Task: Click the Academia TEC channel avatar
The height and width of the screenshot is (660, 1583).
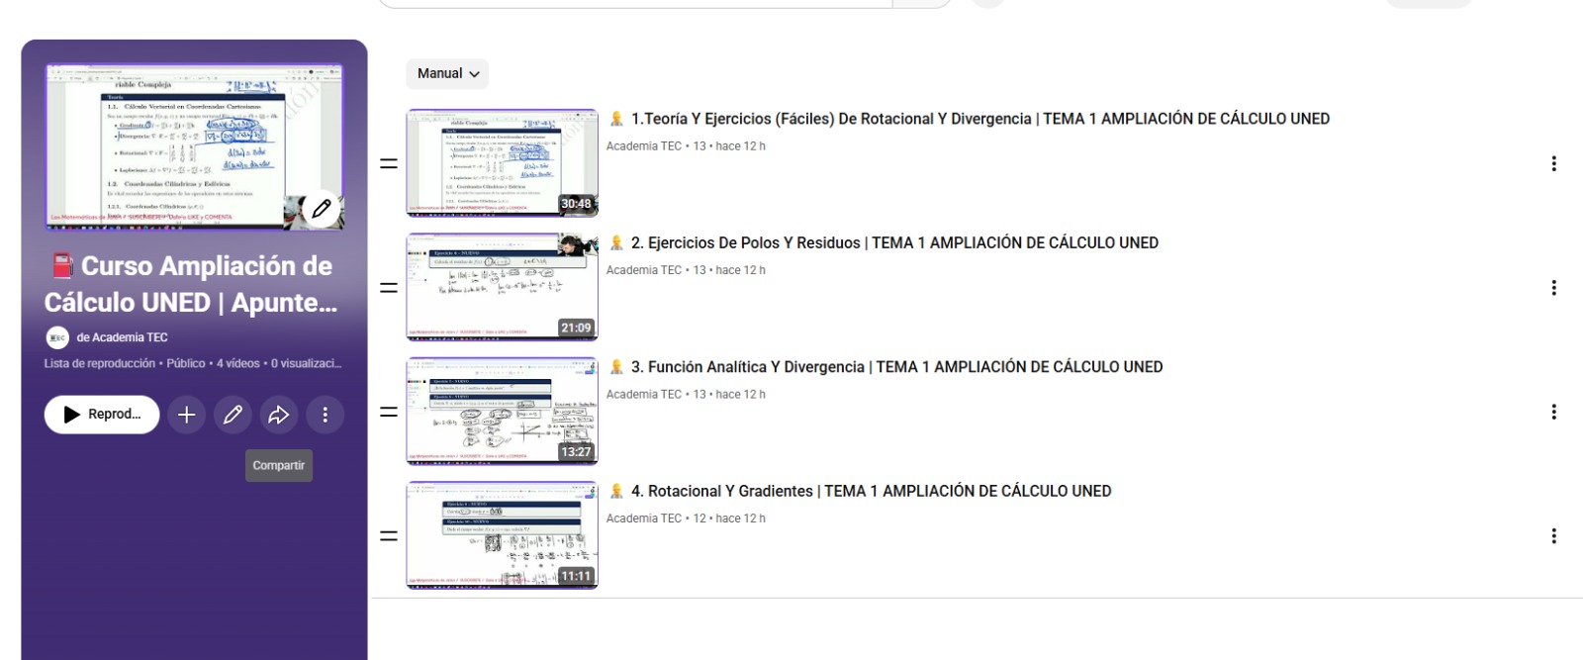Action: (57, 337)
